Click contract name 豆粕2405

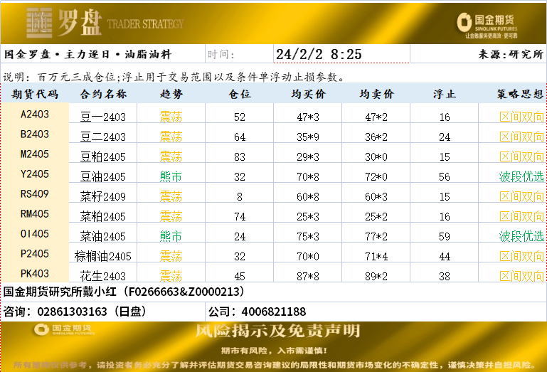coord(103,156)
